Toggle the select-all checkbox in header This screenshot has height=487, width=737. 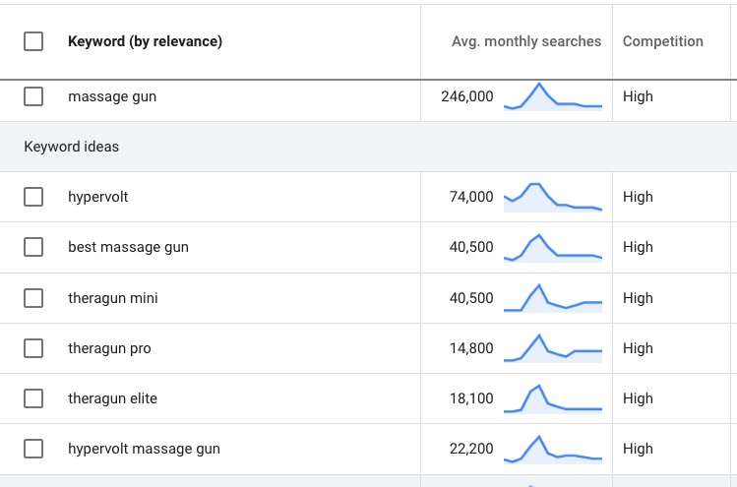pyautogui.click(x=33, y=41)
